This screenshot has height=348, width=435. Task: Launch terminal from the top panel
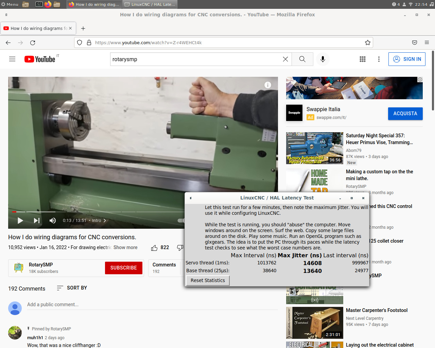[x=39, y=4]
